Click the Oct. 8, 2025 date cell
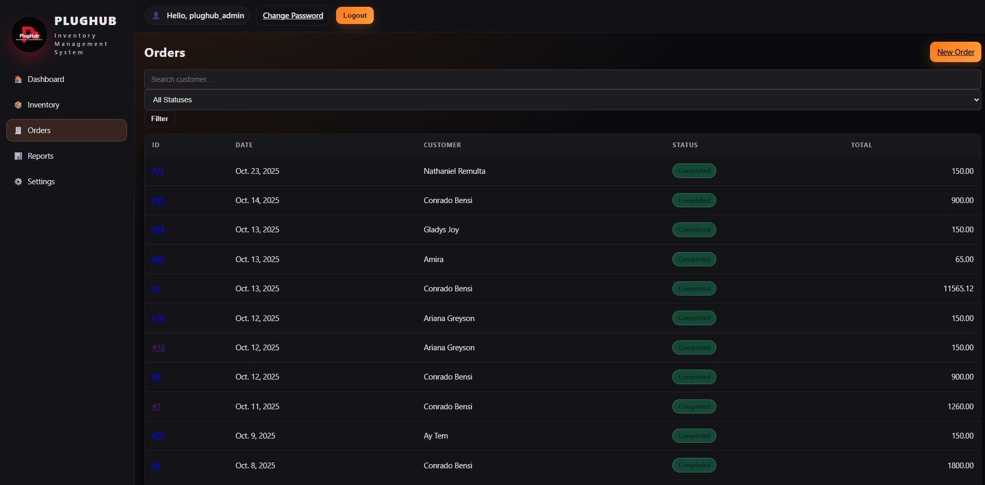This screenshot has width=985, height=485. click(x=255, y=466)
